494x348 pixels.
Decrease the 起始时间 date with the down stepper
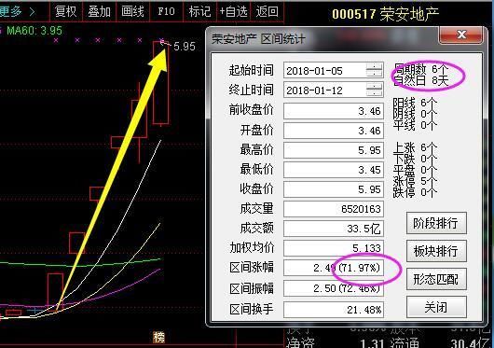[x=374, y=74]
